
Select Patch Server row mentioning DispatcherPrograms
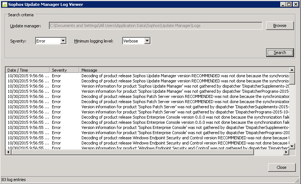[147, 112]
